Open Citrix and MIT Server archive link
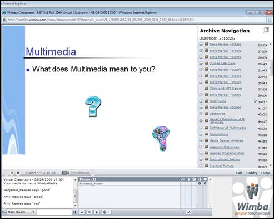274x219 pixels. tap(226, 89)
